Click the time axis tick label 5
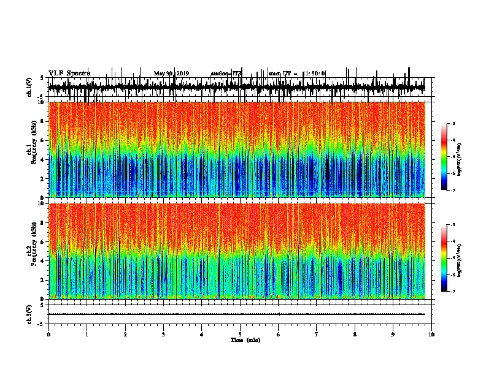This screenshot has width=486, height=375. [x=240, y=335]
